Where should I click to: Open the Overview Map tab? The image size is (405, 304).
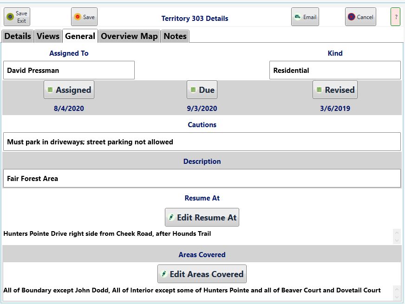[129, 36]
